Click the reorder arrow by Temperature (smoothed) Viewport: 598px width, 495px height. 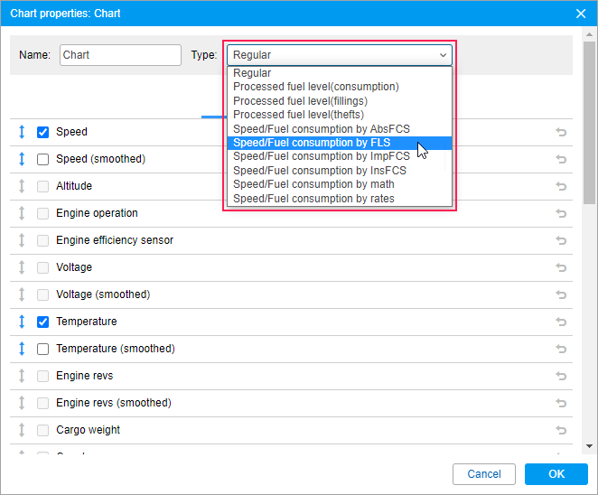click(x=23, y=349)
